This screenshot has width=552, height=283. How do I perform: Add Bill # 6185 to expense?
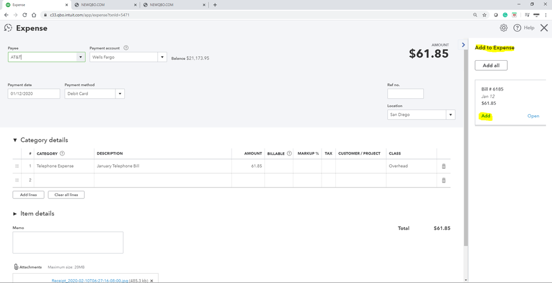click(486, 116)
